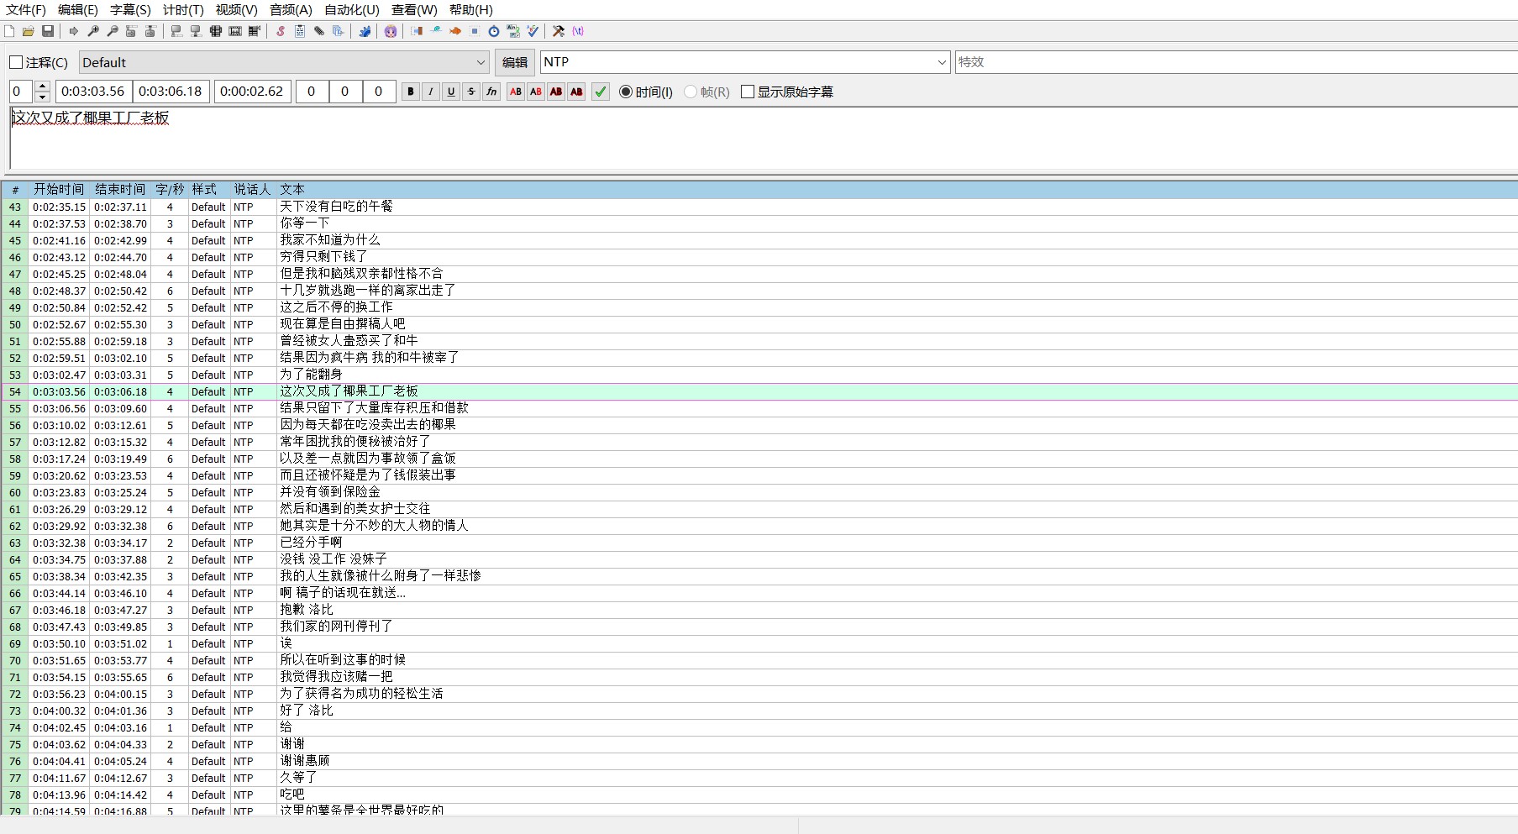Screen dimensions: 1518x834
Task: Set secondary color with second AB swatch
Action: pyautogui.click(x=536, y=92)
